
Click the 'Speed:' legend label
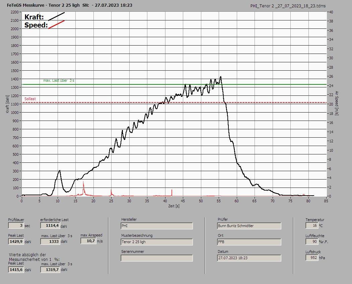point(36,25)
